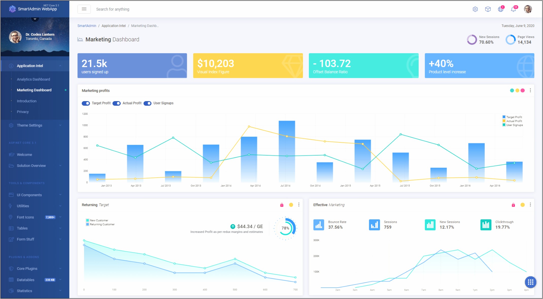The width and height of the screenshot is (543, 299).
Task: Click the teal color dot on Marketing profits
Action: (x=512, y=91)
